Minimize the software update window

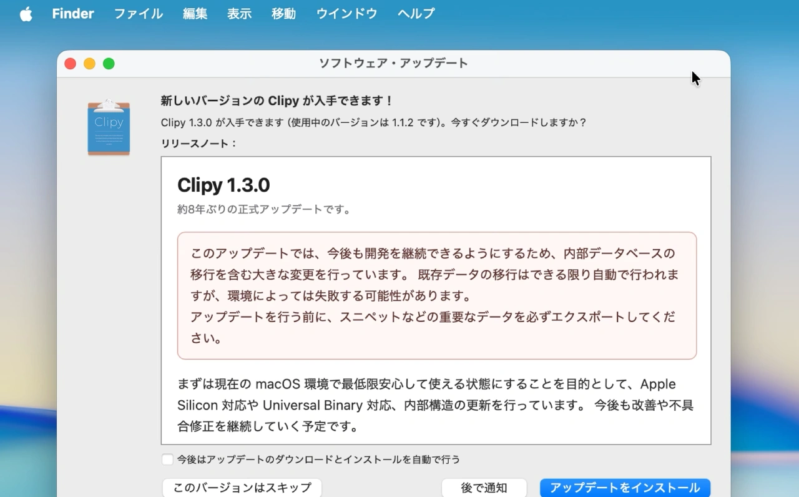(89, 64)
